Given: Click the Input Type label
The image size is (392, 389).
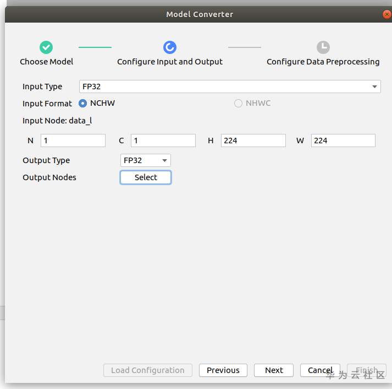Looking at the screenshot, I should (x=42, y=87).
